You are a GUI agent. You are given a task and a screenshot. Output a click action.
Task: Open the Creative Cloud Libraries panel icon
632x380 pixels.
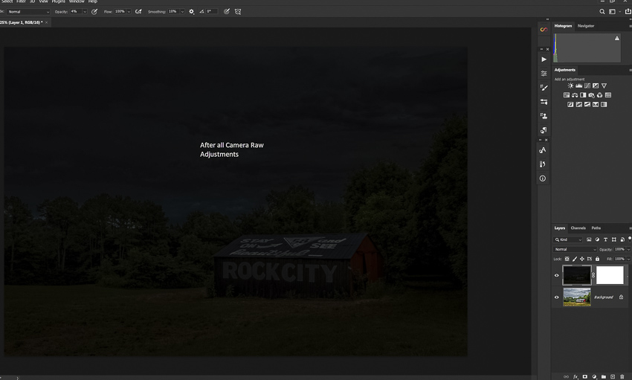click(x=544, y=30)
